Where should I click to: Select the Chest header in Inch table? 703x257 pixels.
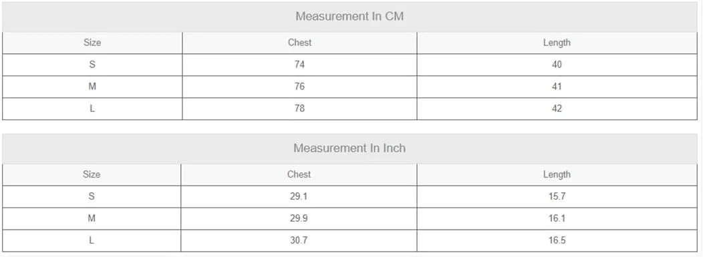pos(299,174)
